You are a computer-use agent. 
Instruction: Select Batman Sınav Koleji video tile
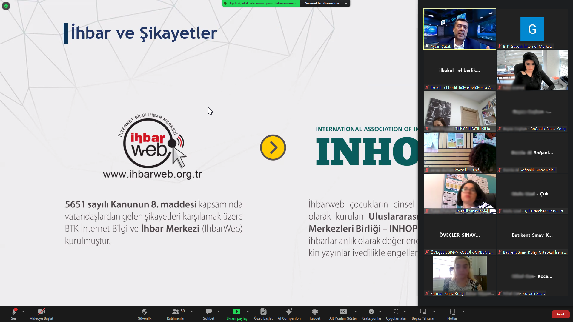(460, 276)
